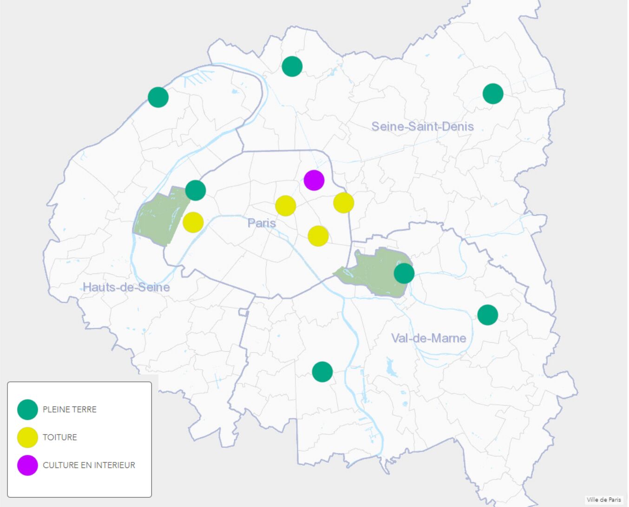The height and width of the screenshot is (507, 629).
Task: Open the Ville de Paris attribution link
Action: [x=603, y=500]
